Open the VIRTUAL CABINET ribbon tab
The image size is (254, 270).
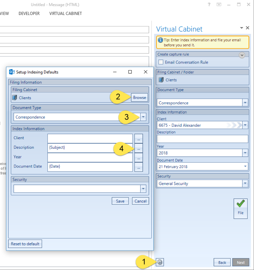(66, 13)
